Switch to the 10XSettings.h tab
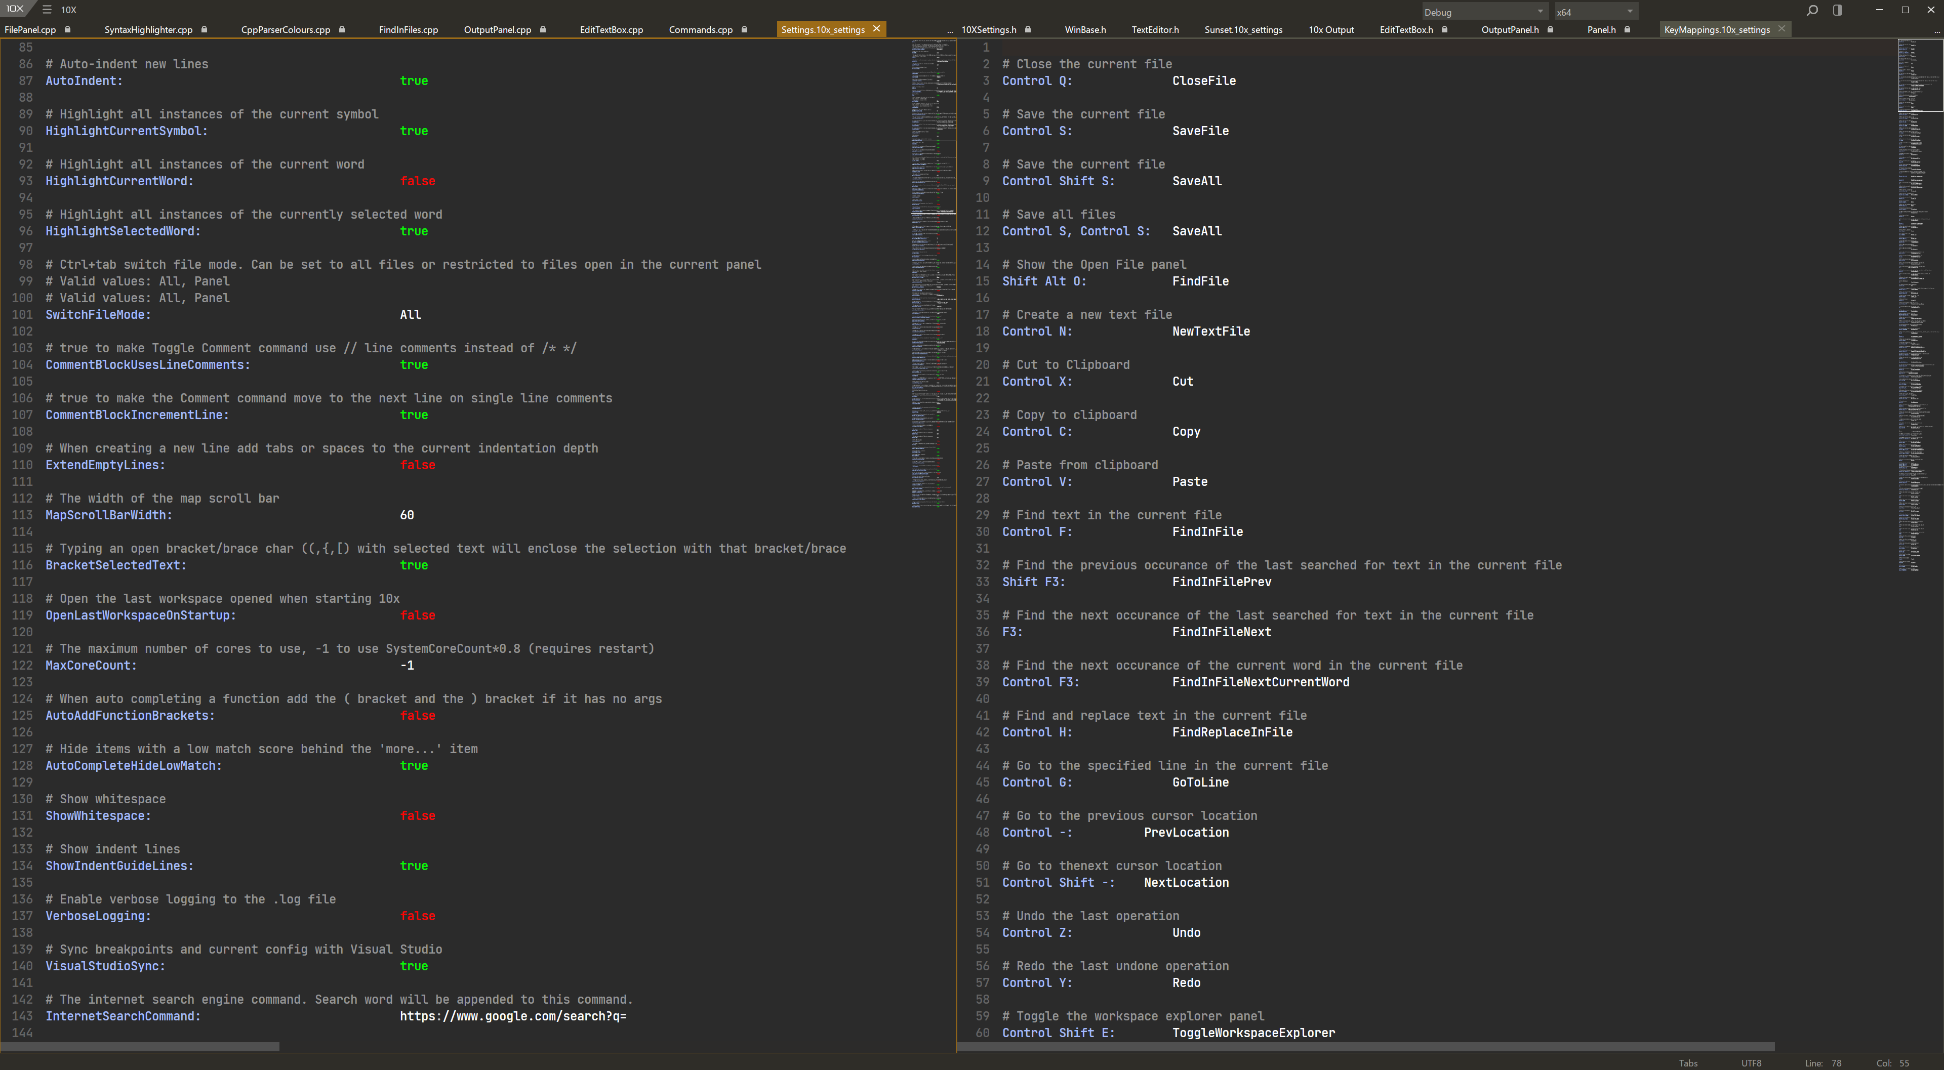This screenshot has height=1070, width=1944. coord(989,29)
